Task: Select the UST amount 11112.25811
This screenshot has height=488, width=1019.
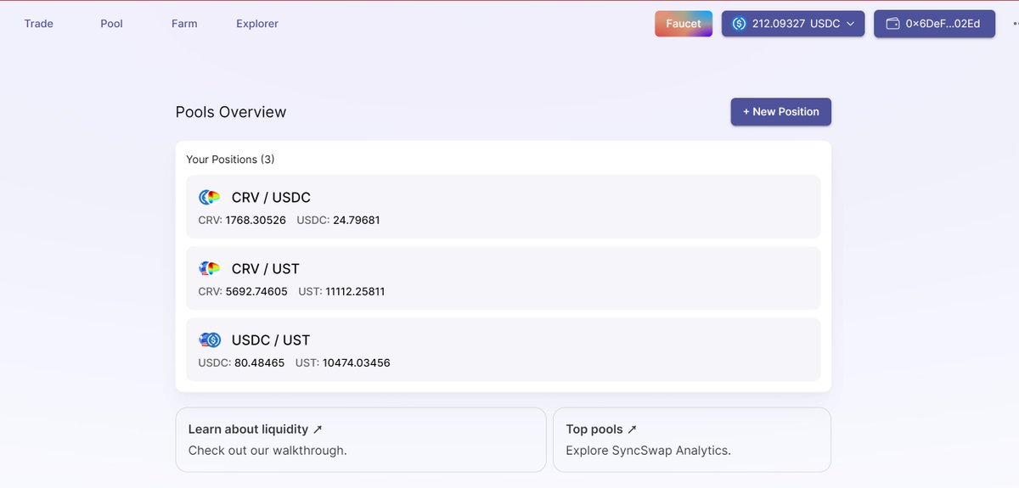Action: pos(355,292)
